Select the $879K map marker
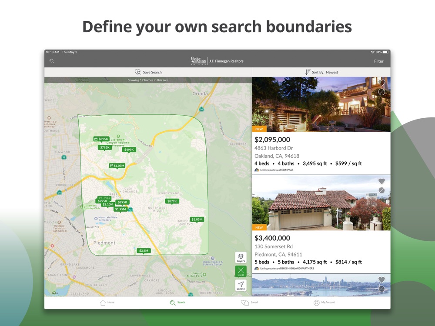435x326 pixels. [172, 201]
